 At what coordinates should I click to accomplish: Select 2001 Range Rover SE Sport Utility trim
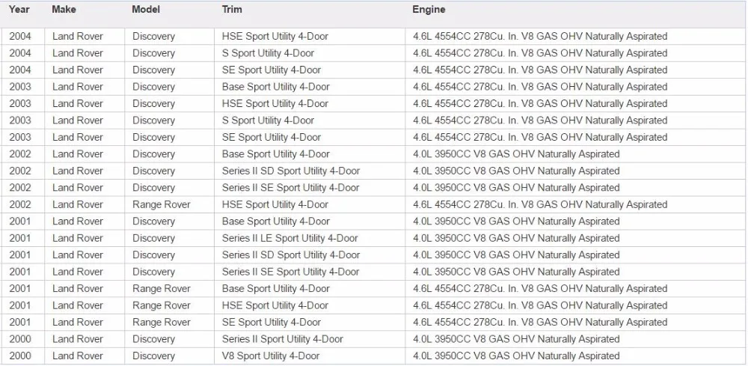tap(272, 322)
